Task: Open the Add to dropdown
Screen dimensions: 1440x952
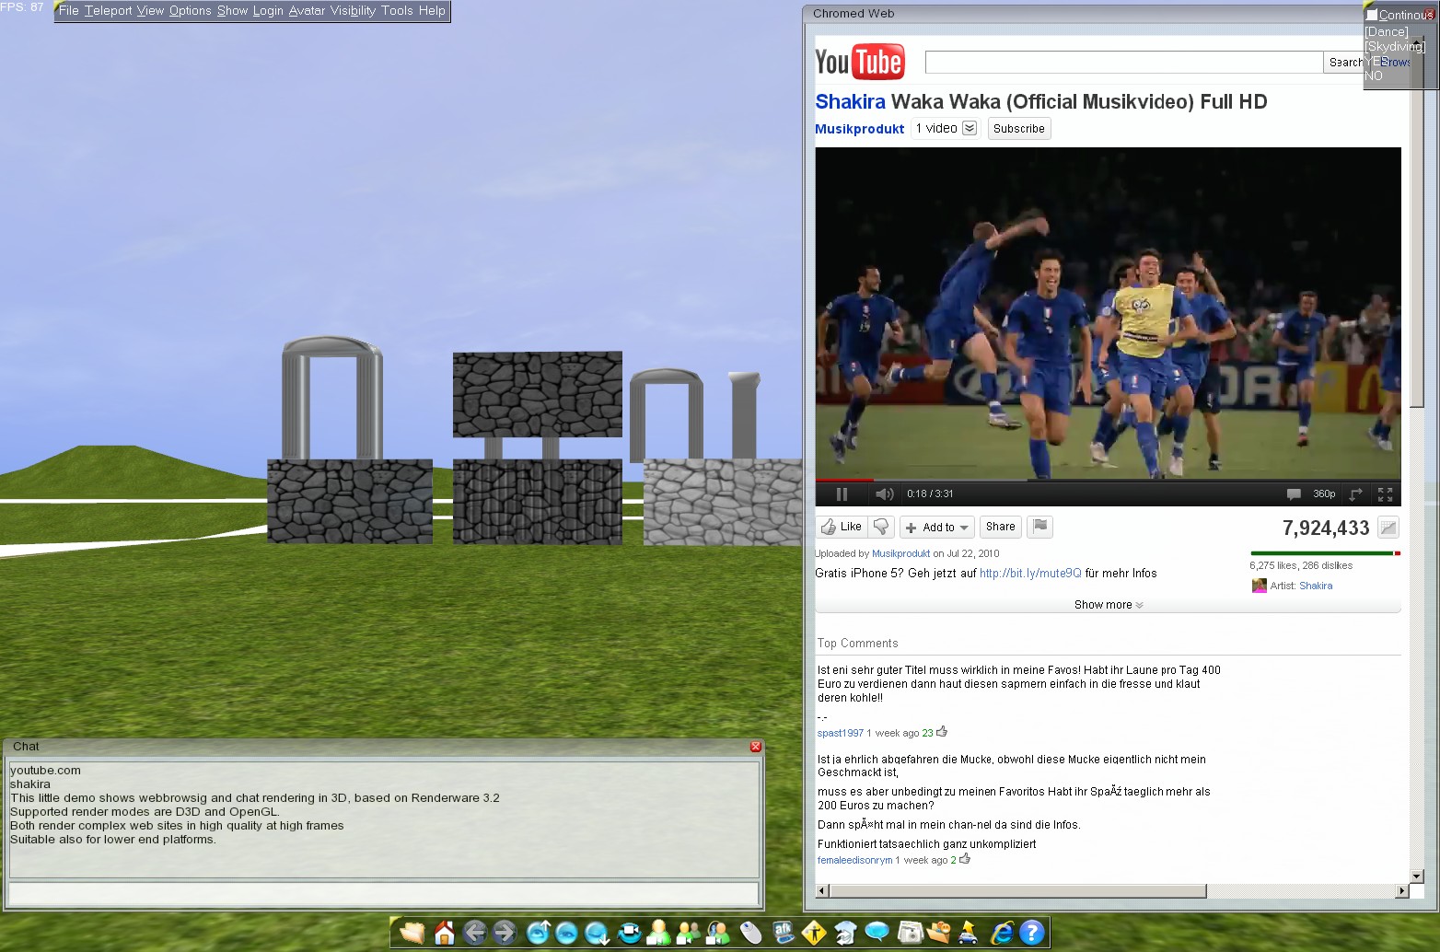Action: pos(937,528)
